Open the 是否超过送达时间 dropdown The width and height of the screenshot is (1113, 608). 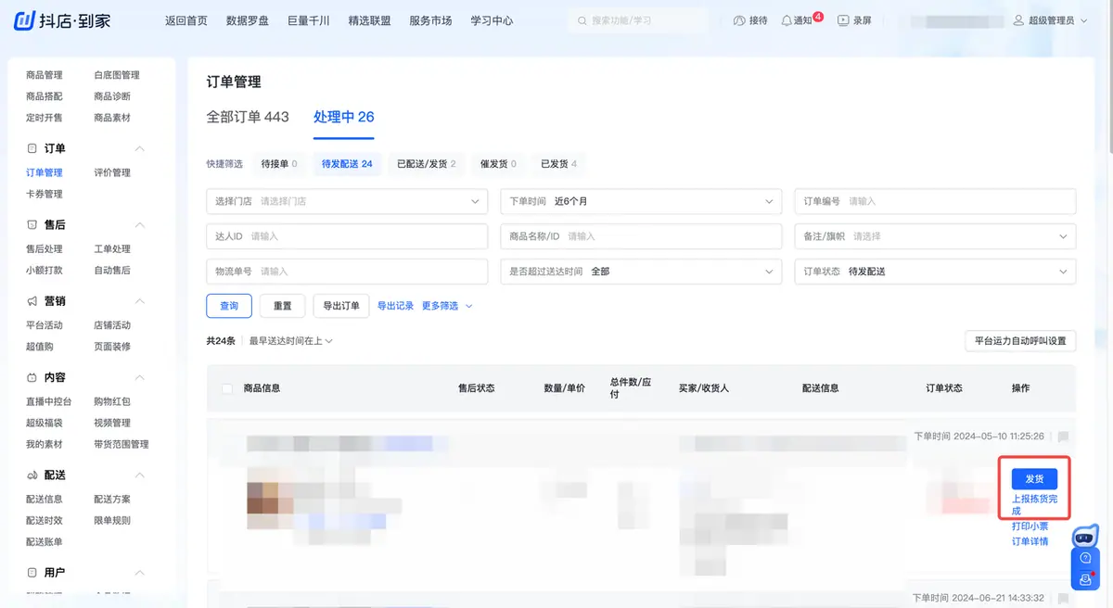click(641, 272)
